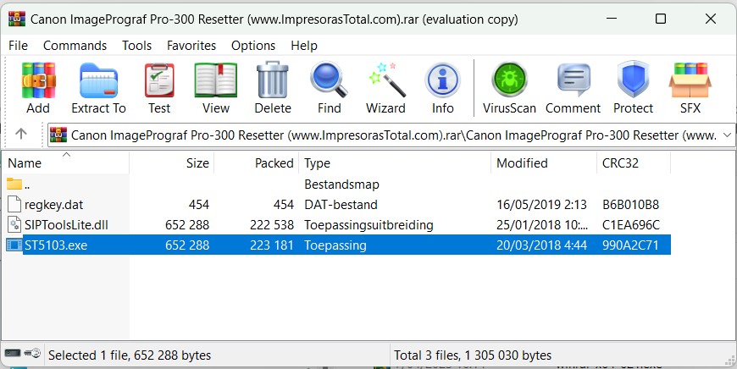Sort list by Modified column header

click(x=522, y=163)
